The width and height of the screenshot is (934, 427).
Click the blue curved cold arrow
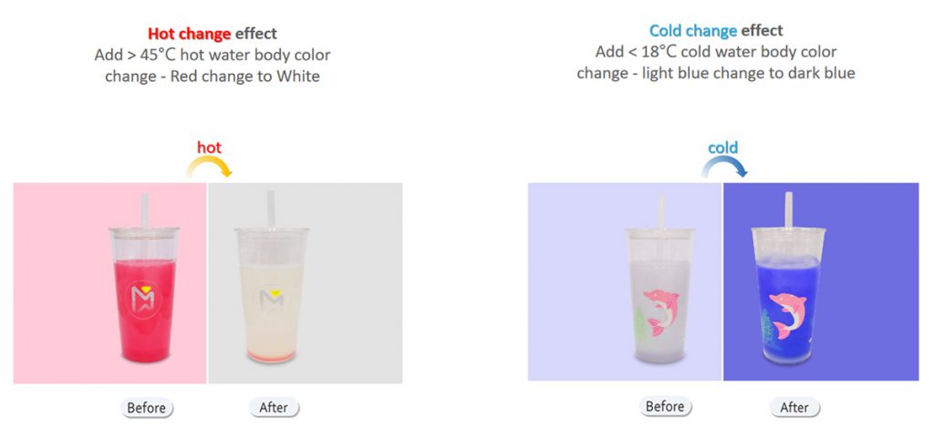coord(723,168)
